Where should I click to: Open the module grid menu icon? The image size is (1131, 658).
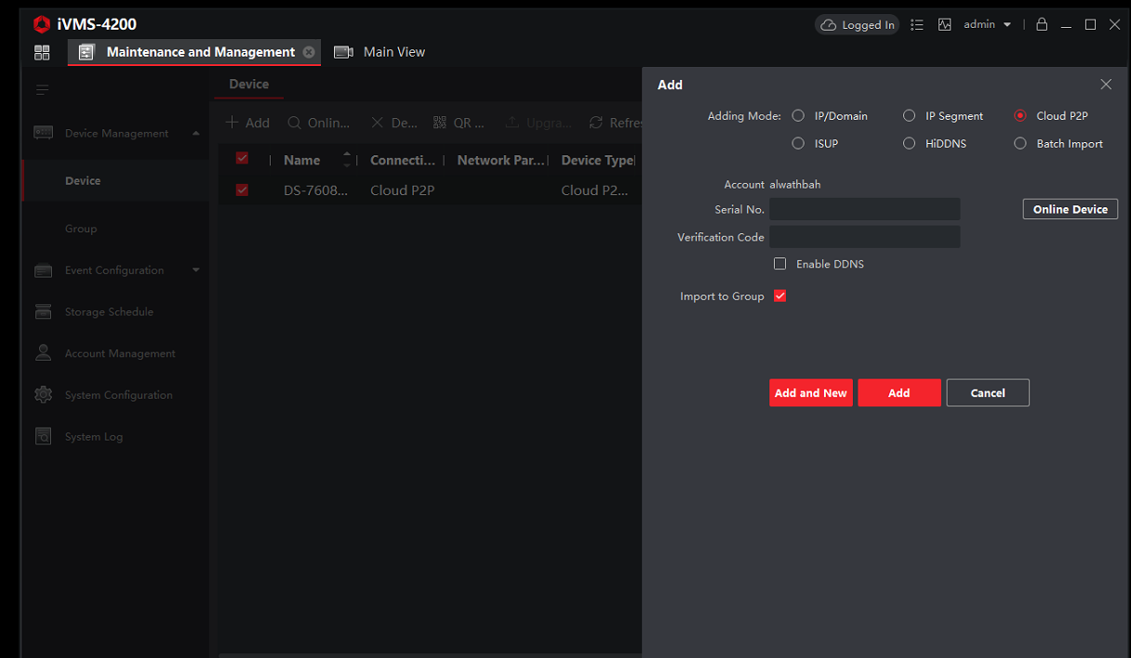[x=42, y=52]
